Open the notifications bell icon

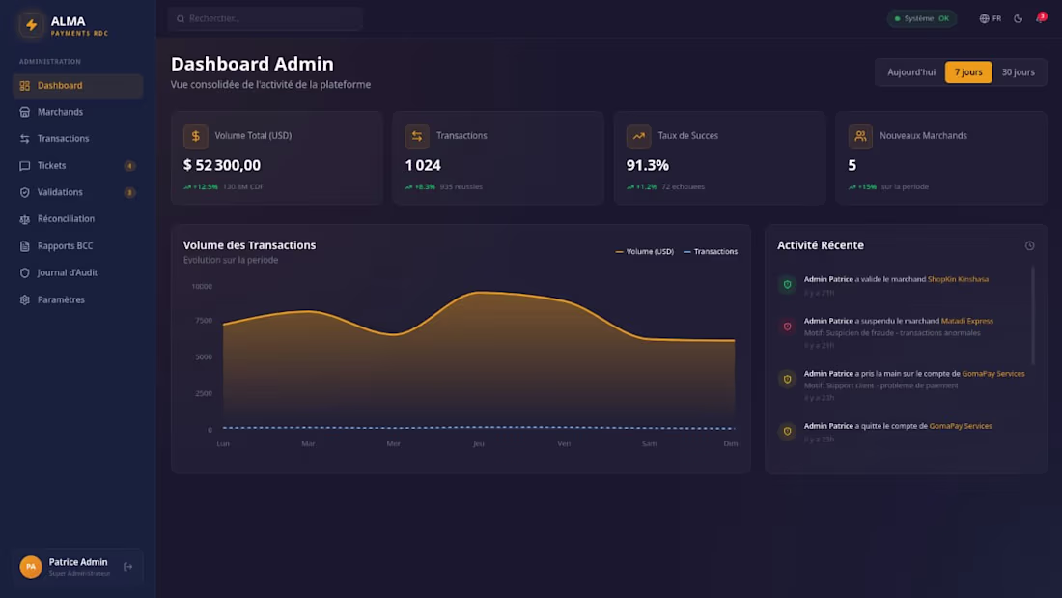[x=1041, y=18]
